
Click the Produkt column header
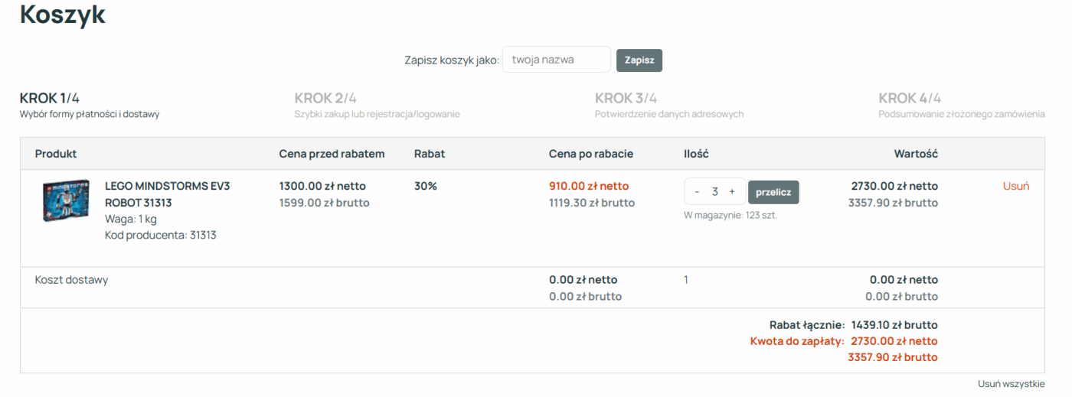pos(56,154)
